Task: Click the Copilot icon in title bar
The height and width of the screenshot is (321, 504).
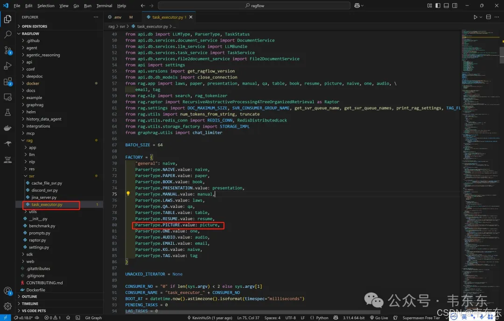Action: click(x=357, y=6)
